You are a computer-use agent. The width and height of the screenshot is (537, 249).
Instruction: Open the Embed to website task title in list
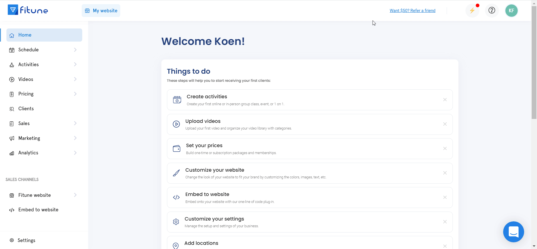[x=207, y=194]
